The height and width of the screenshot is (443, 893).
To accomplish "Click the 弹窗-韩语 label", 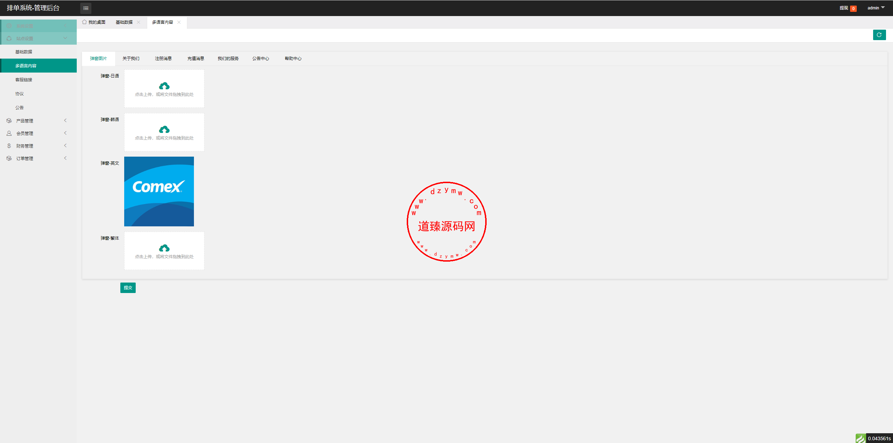I will coord(110,120).
